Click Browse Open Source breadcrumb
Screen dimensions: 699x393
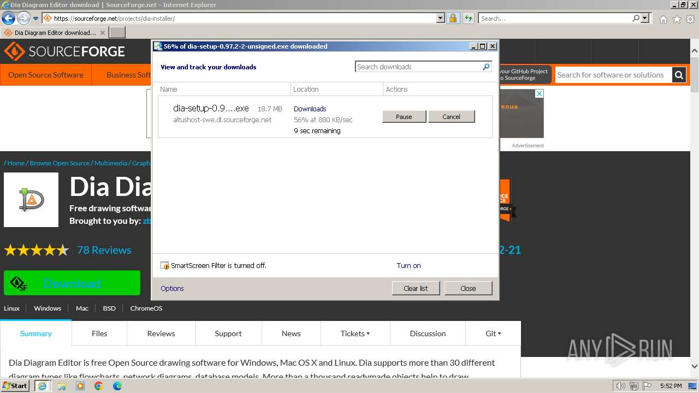(x=60, y=163)
